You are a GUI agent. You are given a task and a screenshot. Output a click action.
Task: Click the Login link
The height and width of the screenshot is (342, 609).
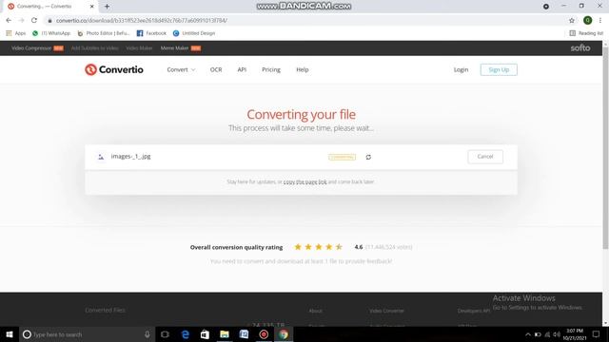(461, 69)
